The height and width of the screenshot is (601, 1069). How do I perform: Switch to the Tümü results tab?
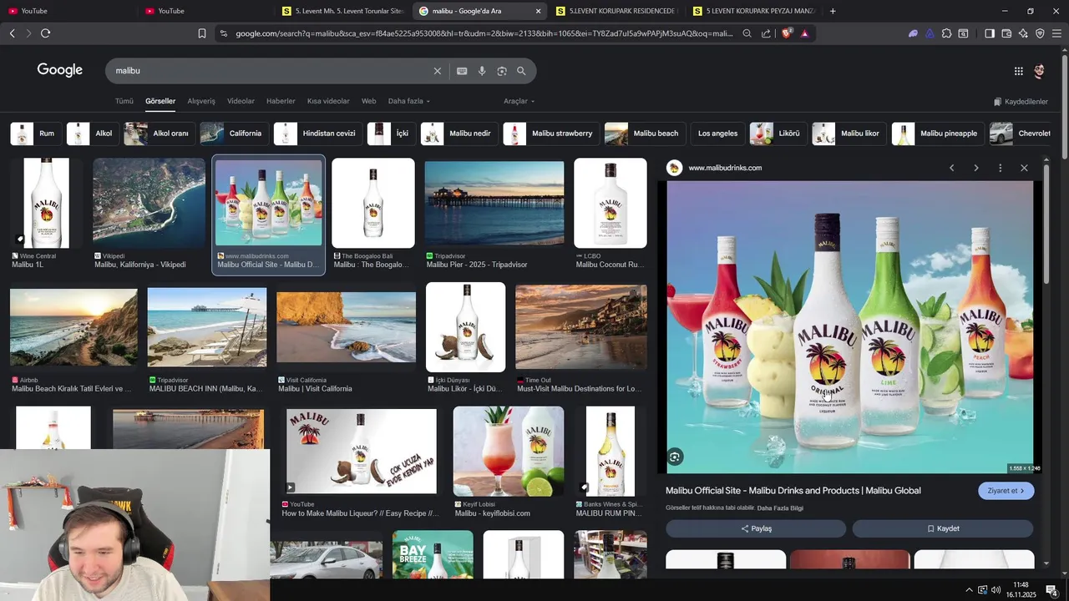(x=124, y=101)
